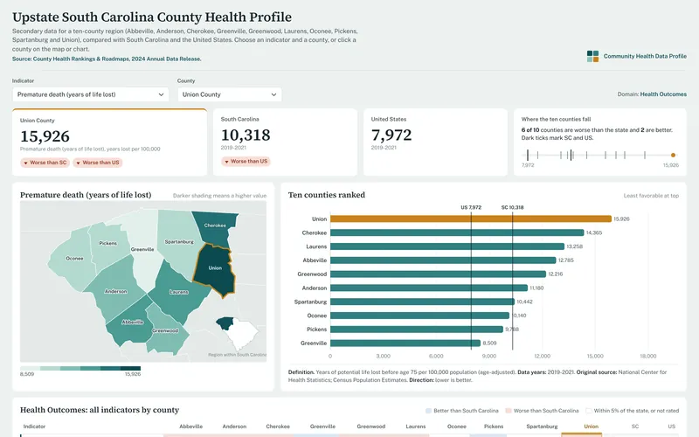
Task: Select Laurens county on the map
Action: (178, 291)
